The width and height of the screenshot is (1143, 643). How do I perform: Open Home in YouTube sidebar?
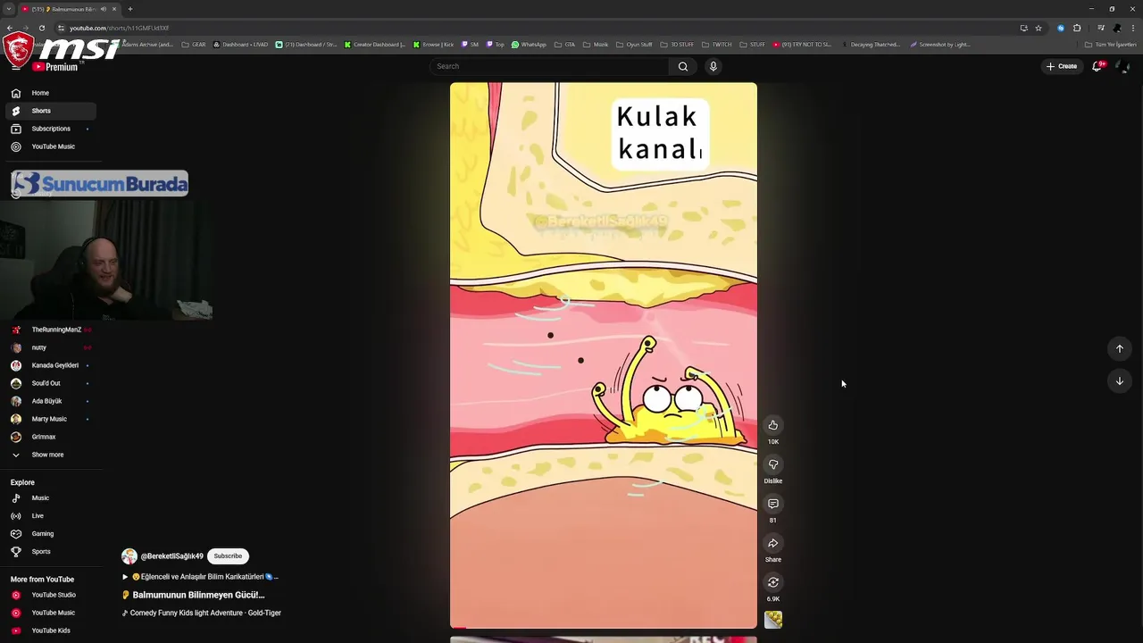pos(50,93)
